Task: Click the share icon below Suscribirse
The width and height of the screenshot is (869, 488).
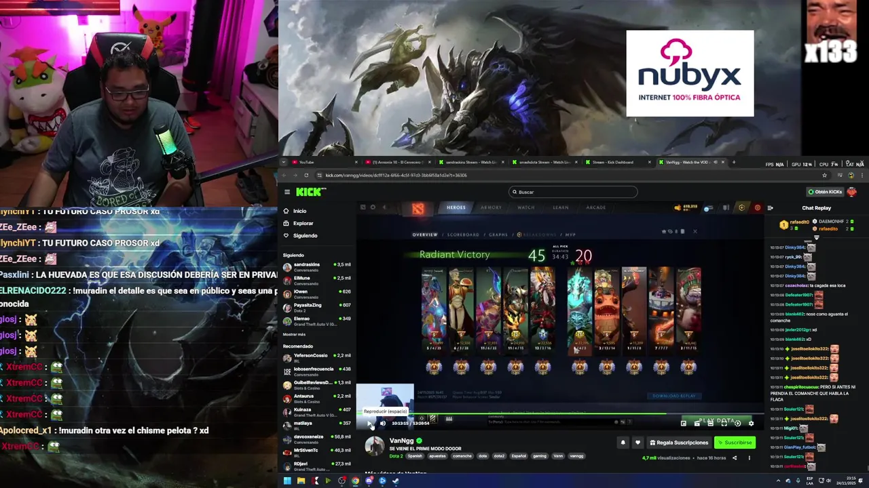Action: click(x=735, y=457)
